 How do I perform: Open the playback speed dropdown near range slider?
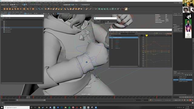(177, 100)
